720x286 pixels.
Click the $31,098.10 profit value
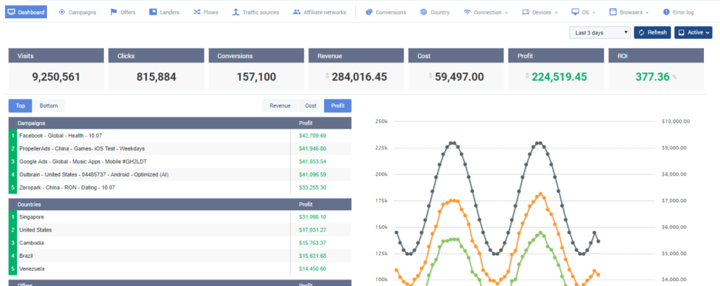point(312,216)
